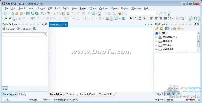The height and width of the screenshot is (103, 202).
Task: Close the Code Explorer panel
Action: click(x=46, y=24)
